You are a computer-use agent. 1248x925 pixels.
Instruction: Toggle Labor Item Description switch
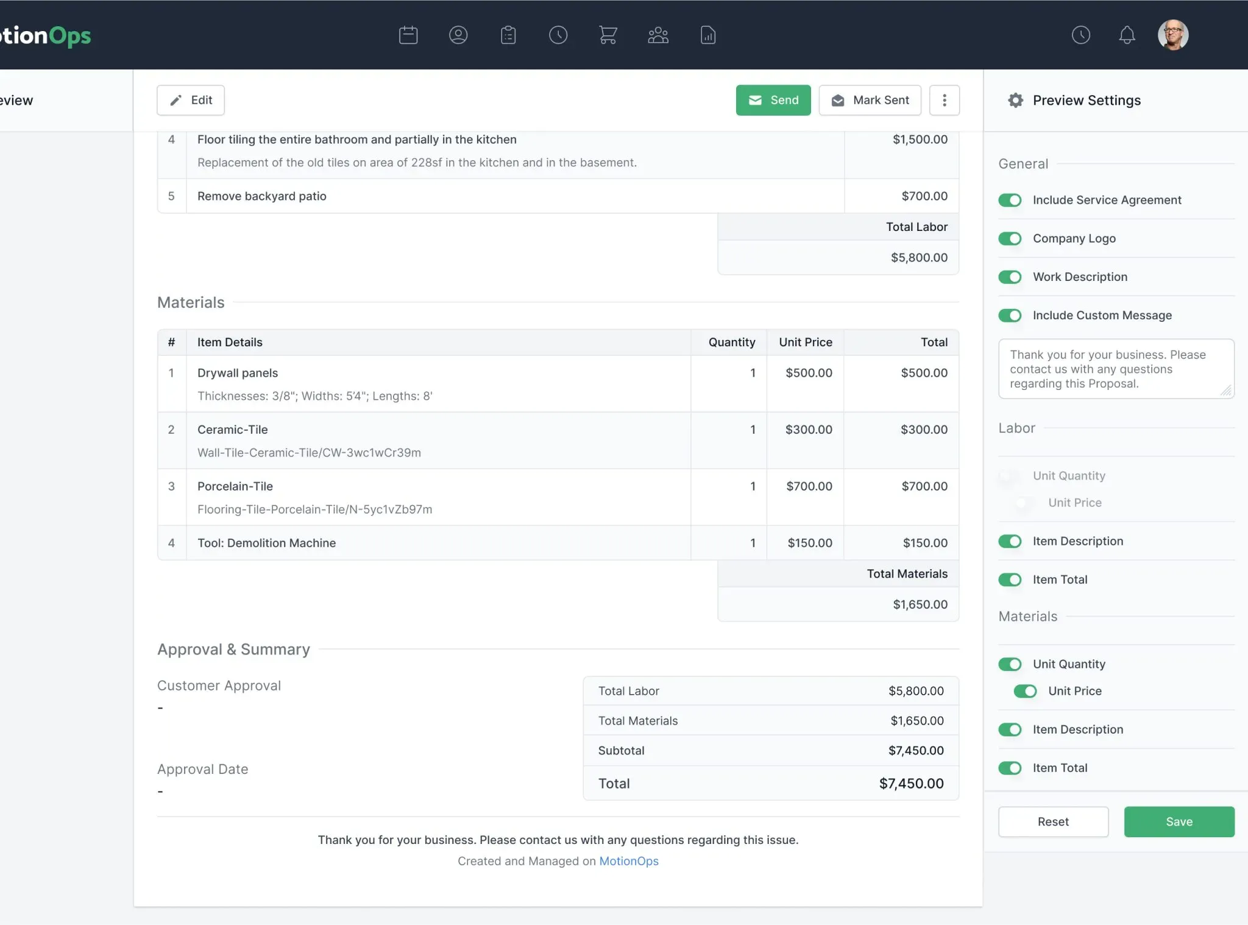[1010, 541]
